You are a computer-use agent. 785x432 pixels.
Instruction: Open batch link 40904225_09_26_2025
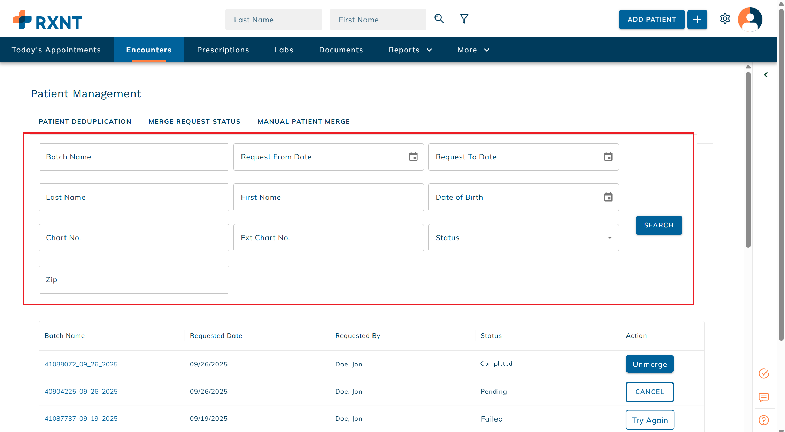81,391
